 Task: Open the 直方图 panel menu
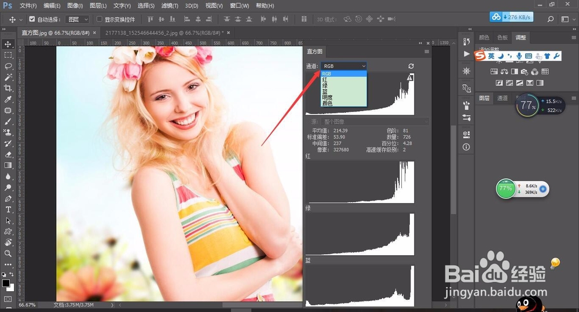pos(427,52)
